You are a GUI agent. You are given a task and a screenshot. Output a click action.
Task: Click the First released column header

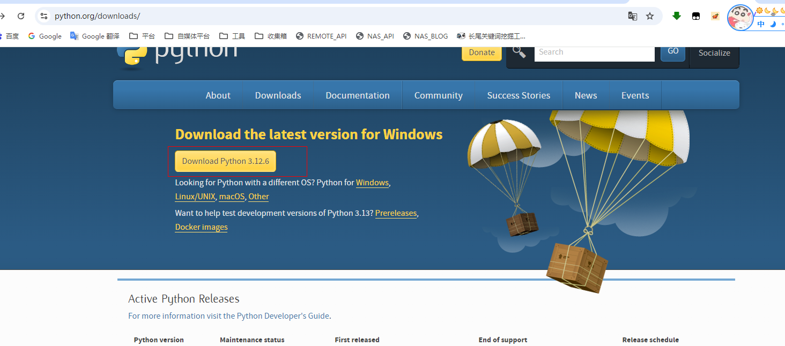(x=357, y=340)
